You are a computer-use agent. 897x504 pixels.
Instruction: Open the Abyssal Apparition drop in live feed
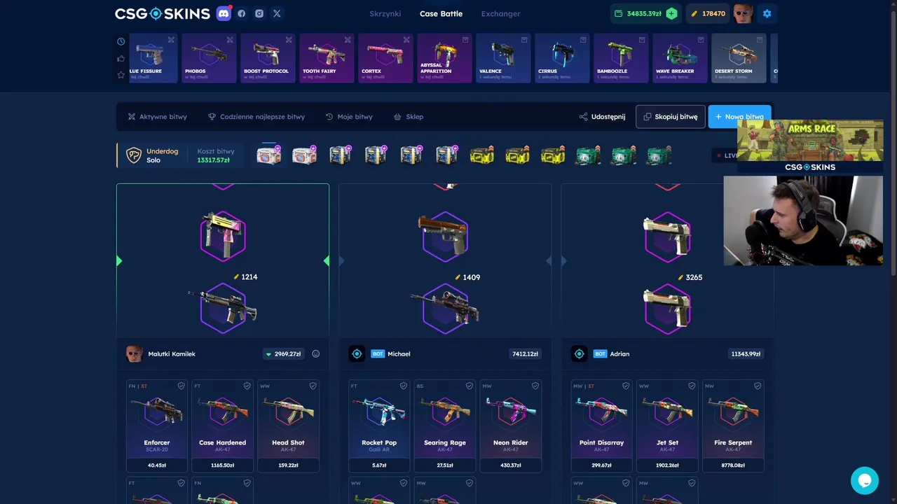click(x=444, y=58)
